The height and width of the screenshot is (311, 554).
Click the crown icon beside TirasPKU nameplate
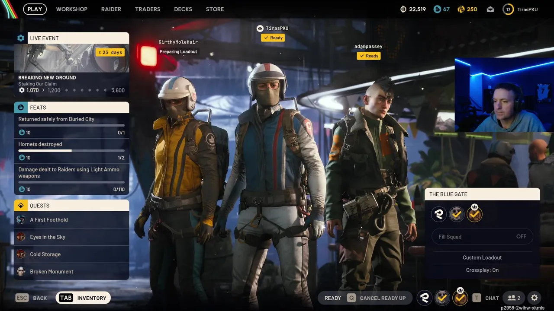[x=260, y=28]
